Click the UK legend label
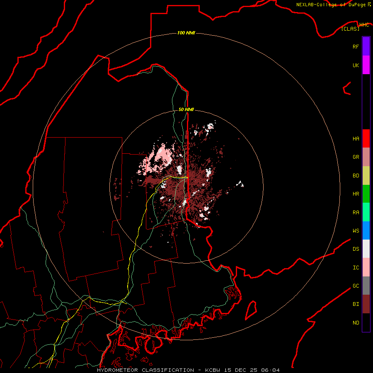The height and width of the screenshot is (373, 373). 356,65
